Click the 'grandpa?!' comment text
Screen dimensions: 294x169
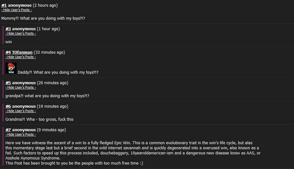pos(52,96)
